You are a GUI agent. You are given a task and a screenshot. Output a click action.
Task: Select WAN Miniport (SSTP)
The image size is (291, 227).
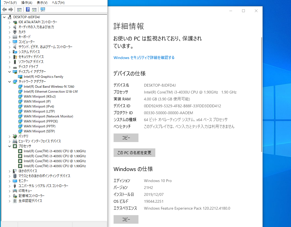(39, 131)
